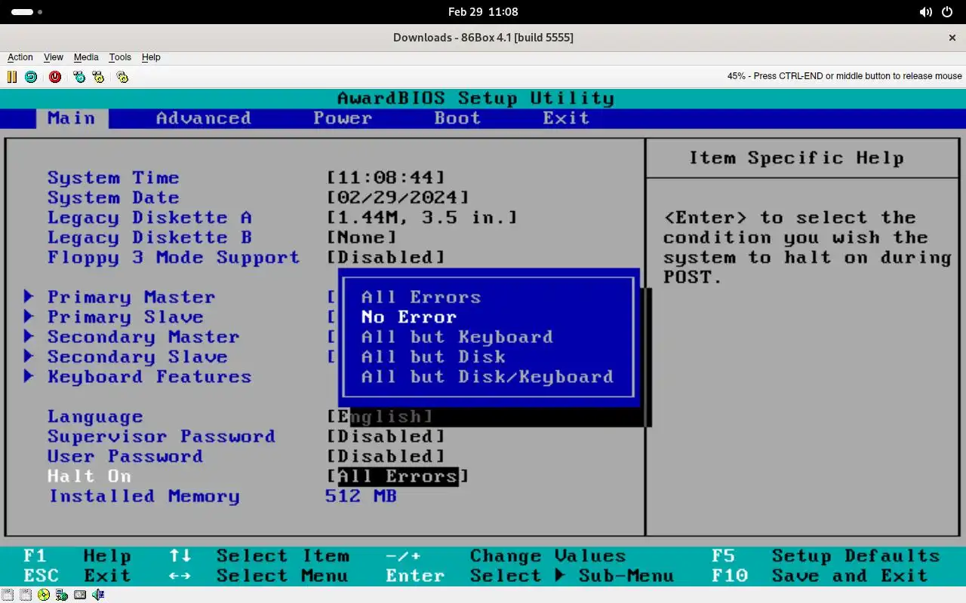
Task: Click F5 Setup Defaults in legend
Action: point(826,556)
